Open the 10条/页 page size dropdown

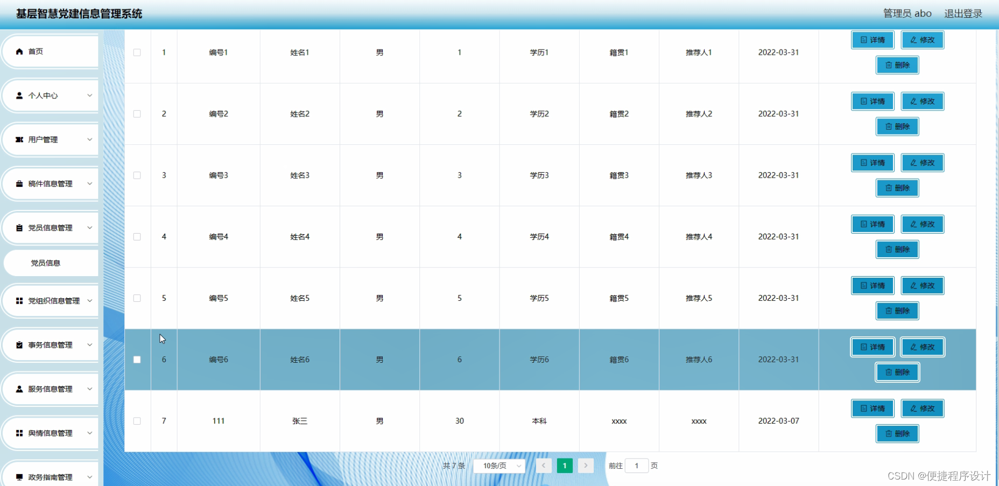click(x=498, y=466)
